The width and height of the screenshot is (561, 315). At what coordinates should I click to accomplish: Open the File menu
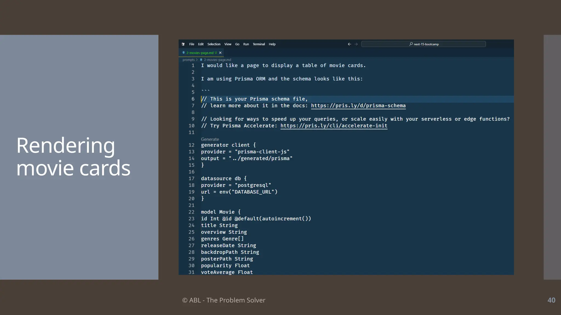coord(191,44)
